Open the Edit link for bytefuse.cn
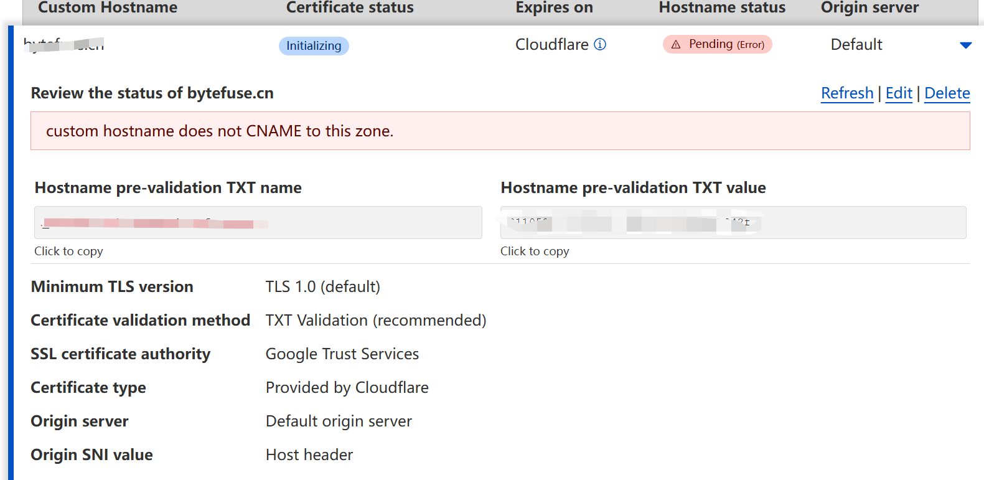 [899, 93]
